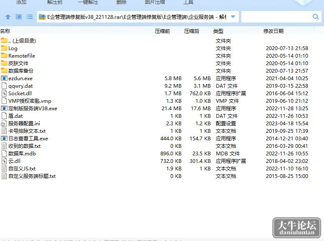Select the file name 数据库.mdb

(x=22, y=154)
